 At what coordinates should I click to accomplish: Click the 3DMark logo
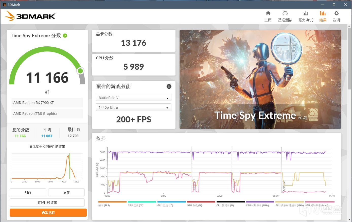tap(30, 16)
